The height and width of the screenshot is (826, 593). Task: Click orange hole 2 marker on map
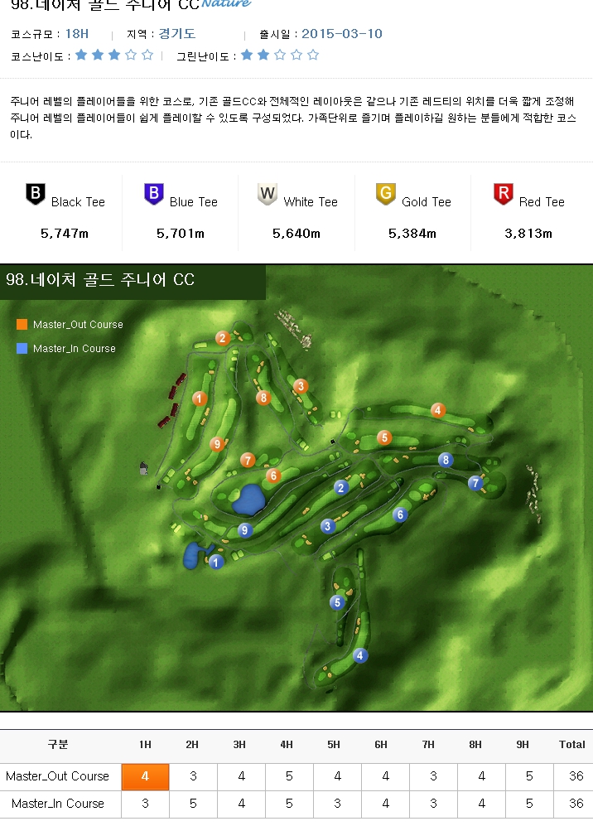click(222, 338)
